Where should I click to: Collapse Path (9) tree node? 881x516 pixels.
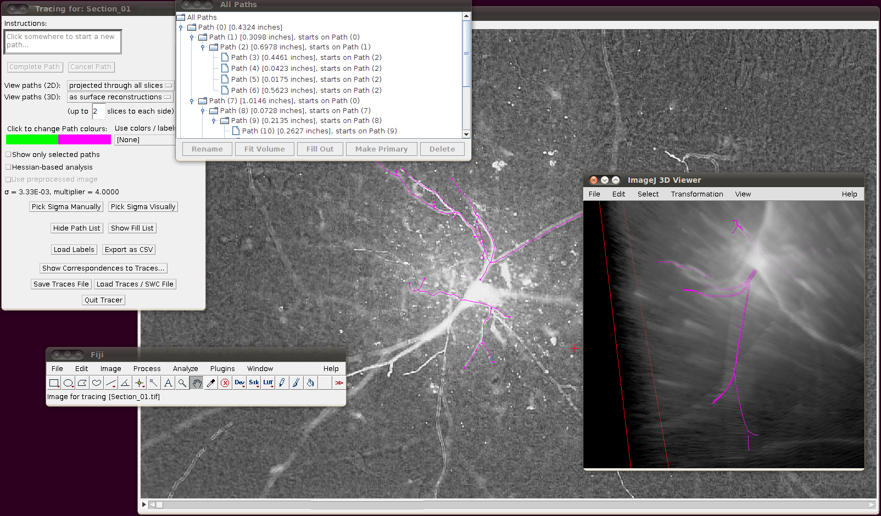[214, 121]
